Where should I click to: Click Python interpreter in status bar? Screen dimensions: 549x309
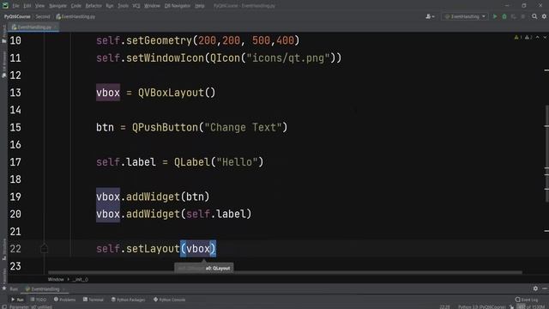pos(482,306)
